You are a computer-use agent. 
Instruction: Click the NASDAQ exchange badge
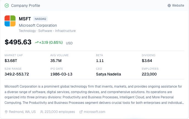pyautogui.click(x=40, y=19)
